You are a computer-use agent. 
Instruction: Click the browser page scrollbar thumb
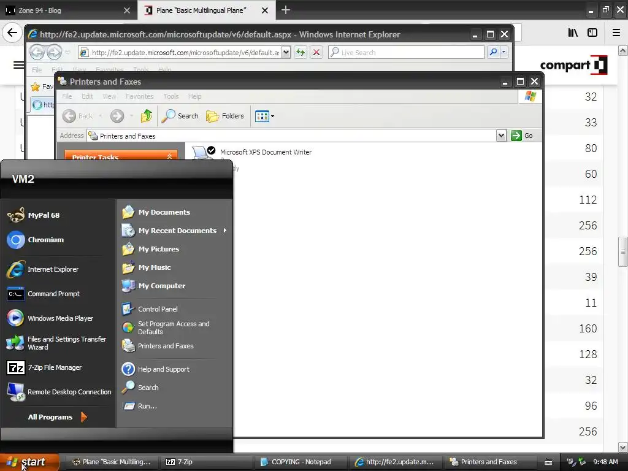pyautogui.click(x=622, y=251)
